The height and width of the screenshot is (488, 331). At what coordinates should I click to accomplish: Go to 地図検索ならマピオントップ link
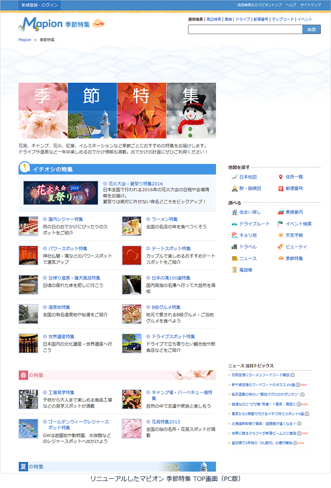[260, 5]
